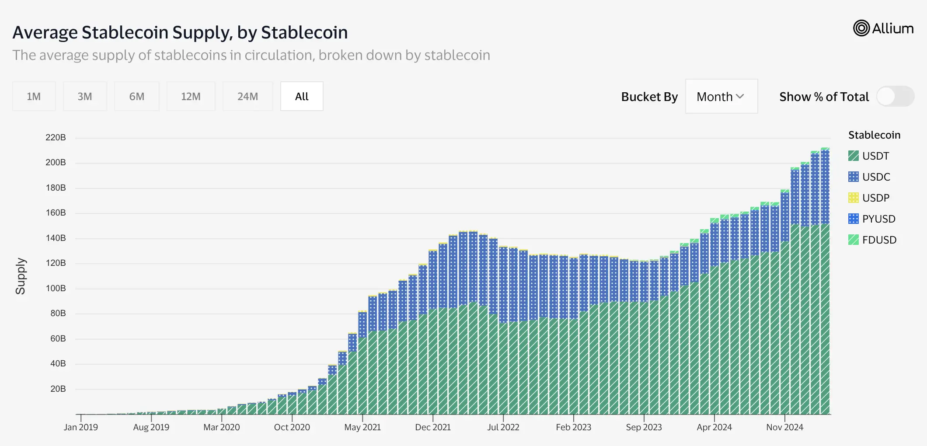Select the All time range tab
The height and width of the screenshot is (446, 927).
click(302, 97)
